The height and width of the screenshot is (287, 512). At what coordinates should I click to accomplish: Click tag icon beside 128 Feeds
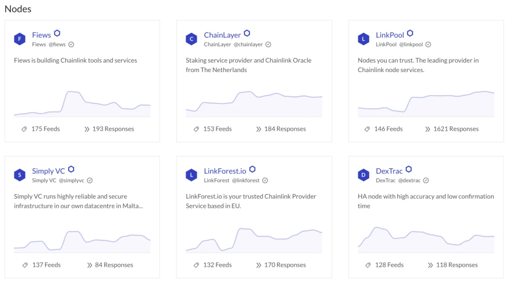[368, 265]
